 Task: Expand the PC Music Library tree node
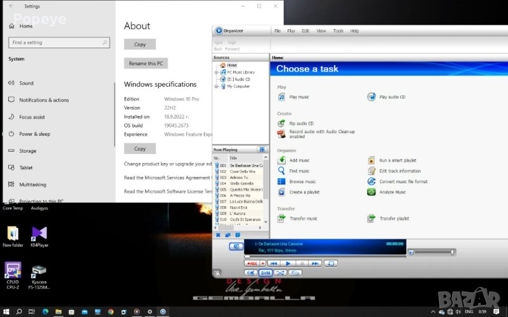(x=216, y=72)
